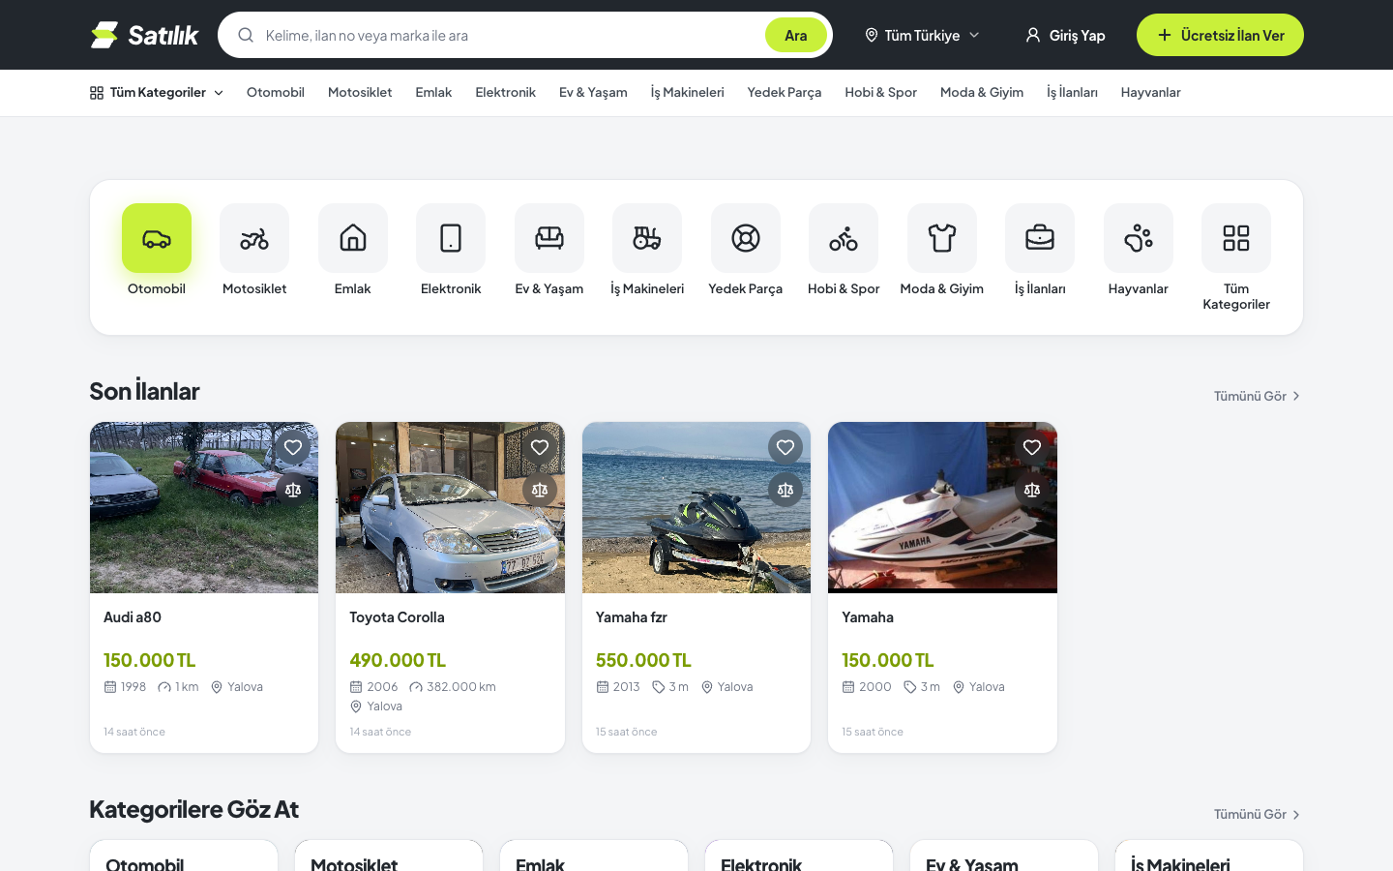Go to Hayvanlar in the navigation bar
The width and height of the screenshot is (1393, 871).
(1151, 92)
